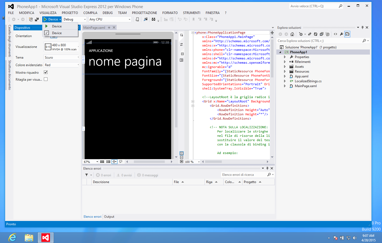
Task: Toggle snap grid in the XAML designer
Action: coord(108,162)
